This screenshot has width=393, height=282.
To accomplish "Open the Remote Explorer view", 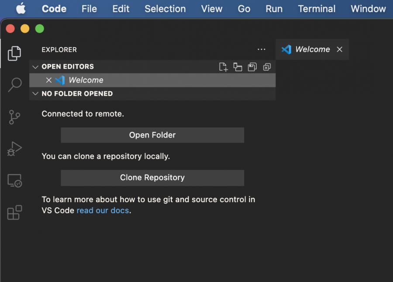I will click(x=14, y=180).
